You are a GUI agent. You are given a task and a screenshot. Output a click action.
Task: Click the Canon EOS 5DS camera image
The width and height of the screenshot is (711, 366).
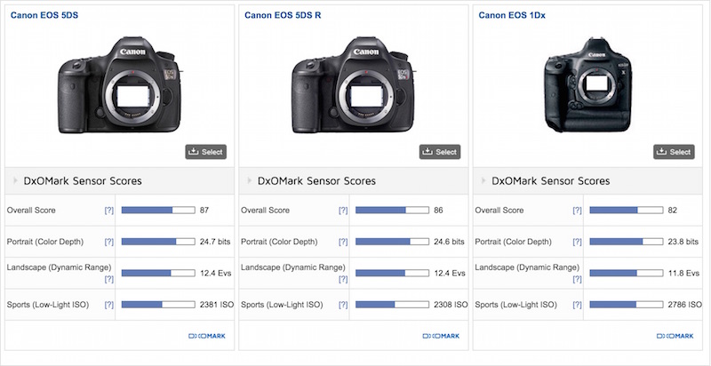tap(120, 85)
